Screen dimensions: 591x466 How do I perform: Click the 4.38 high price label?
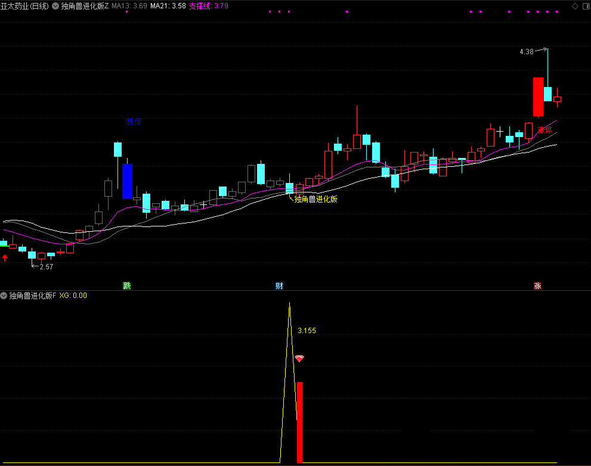(526, 52)
